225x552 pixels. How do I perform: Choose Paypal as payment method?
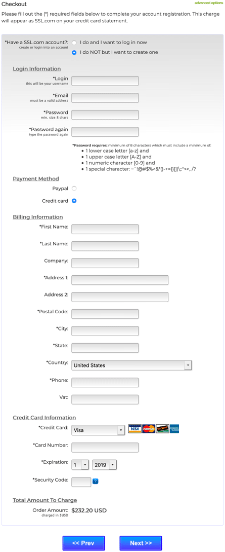click(x=74, y=189)
